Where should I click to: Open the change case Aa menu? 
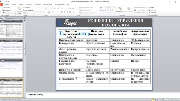53,12
